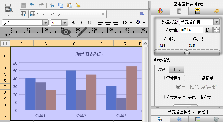
Task: Redo the last action
Action: coord(41,5)
